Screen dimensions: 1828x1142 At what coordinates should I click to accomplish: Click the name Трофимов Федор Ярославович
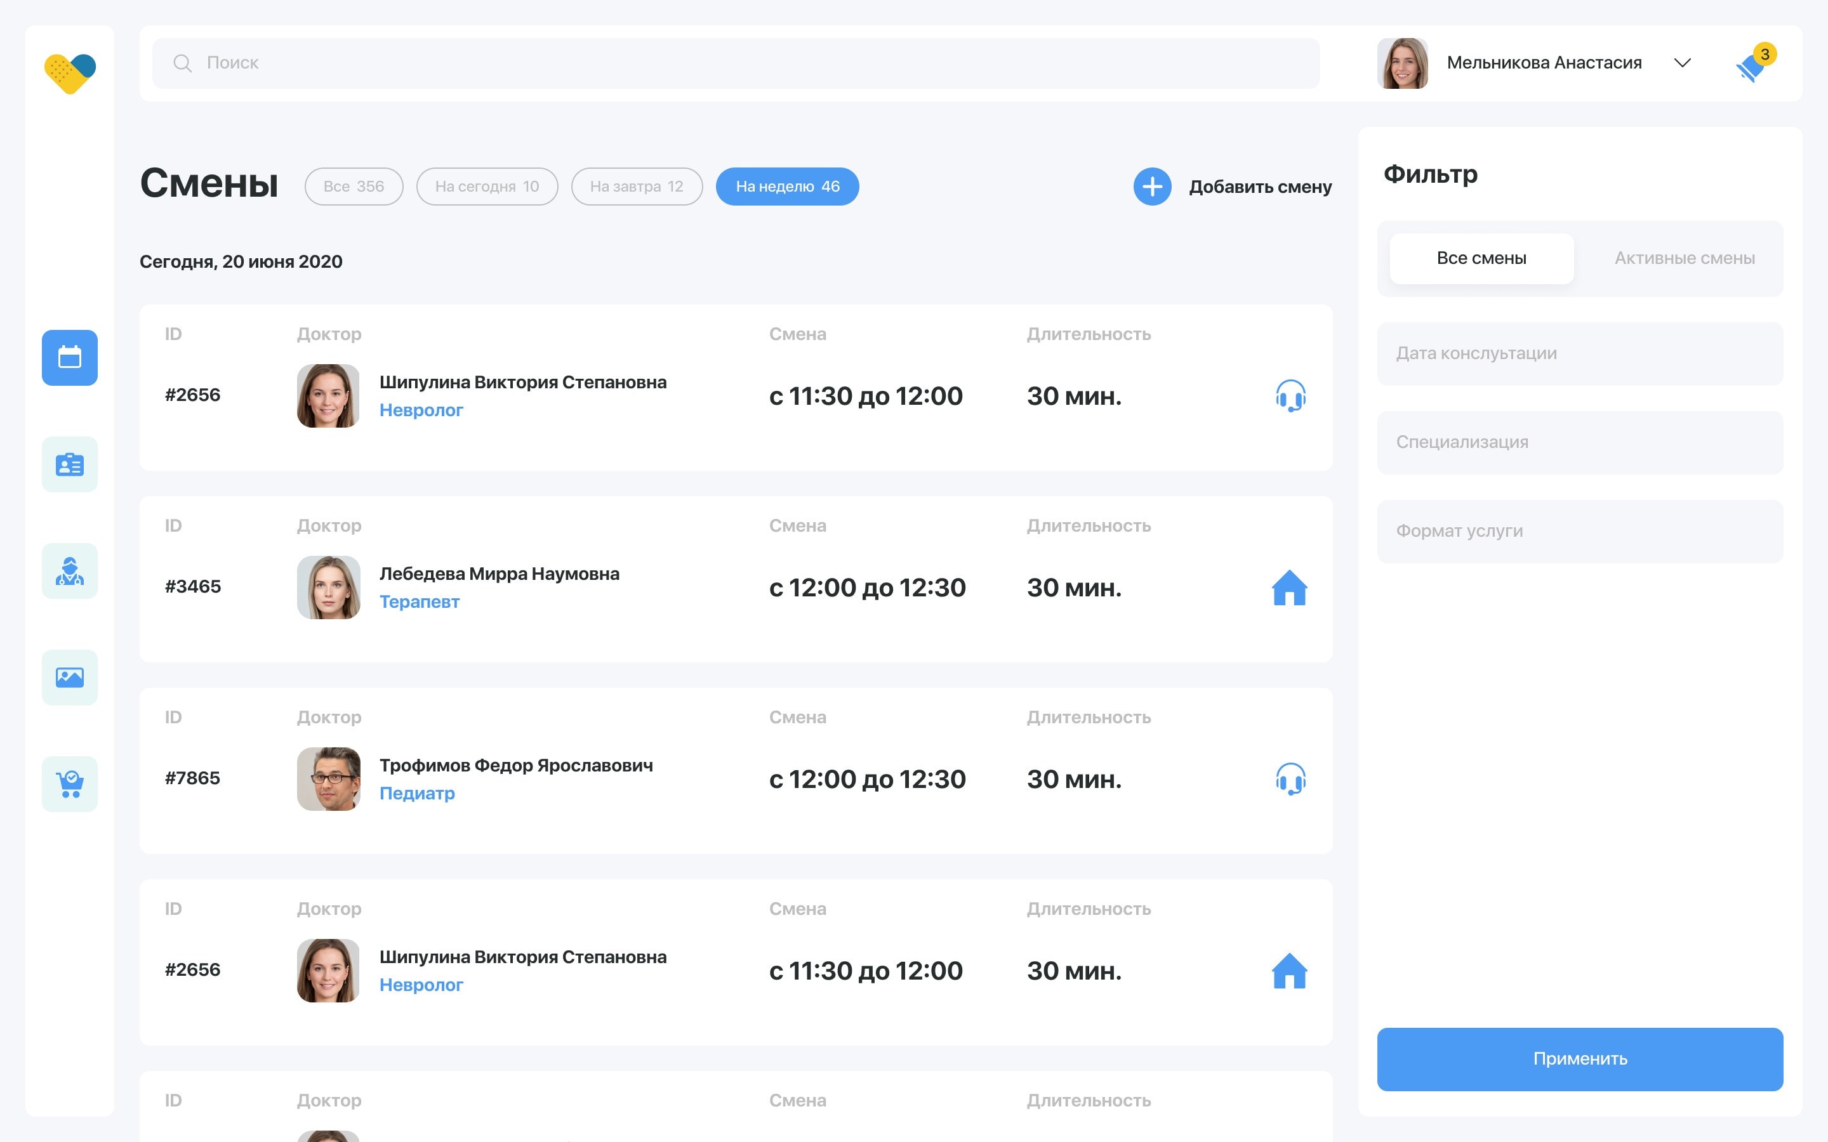pyautogui.click(x=516, y=765)
